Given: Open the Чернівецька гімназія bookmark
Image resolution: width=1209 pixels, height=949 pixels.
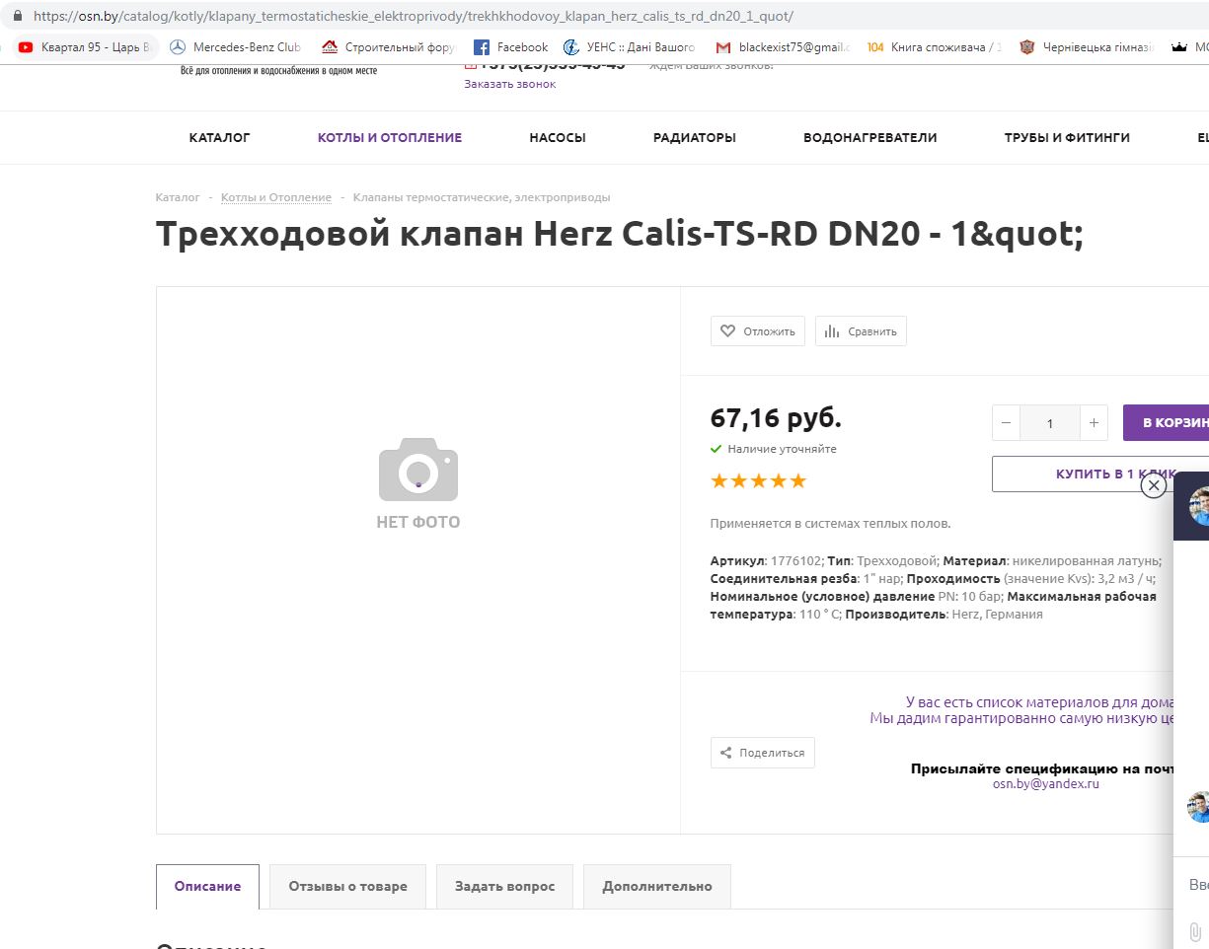Looking at the screenshot, I should coord(1087,46).
